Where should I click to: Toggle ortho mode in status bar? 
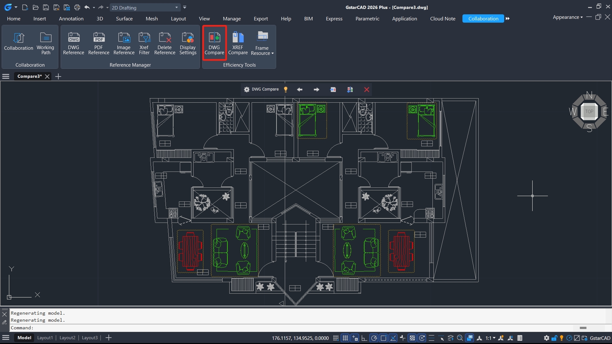pos(364,338)
